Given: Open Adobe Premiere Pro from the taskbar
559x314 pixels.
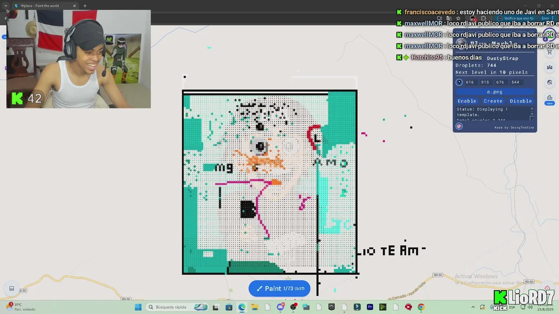Looking at the screenshot, I should (x=370, y=307).
